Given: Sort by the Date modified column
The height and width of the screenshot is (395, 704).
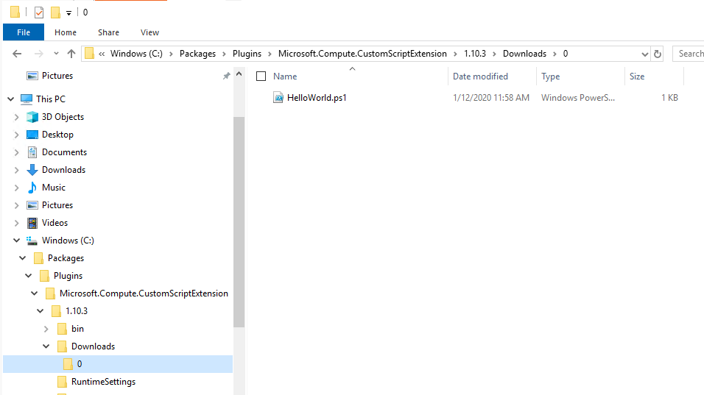Looking at the screenshot, I should [x=480, y=76].
